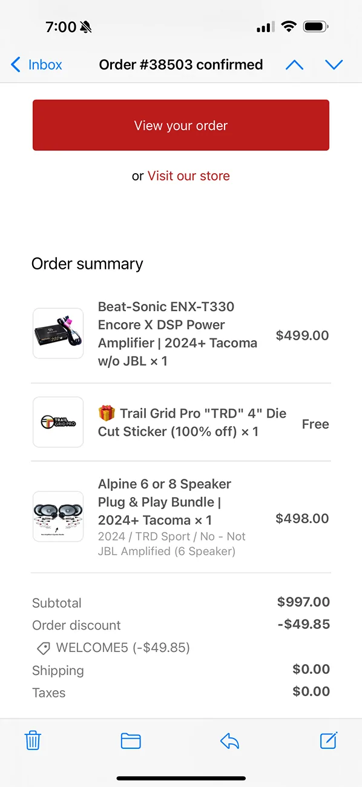Navigate to the next message with down chevron
The height and width of the screenshot is (787, 362).
click(334, 64)
